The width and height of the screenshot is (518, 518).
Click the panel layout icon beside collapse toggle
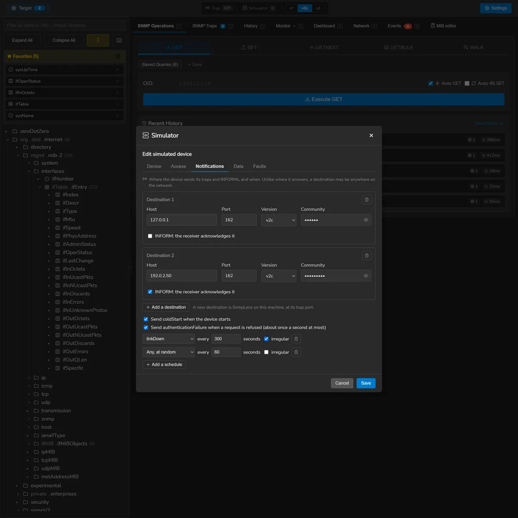click(119, 40)
